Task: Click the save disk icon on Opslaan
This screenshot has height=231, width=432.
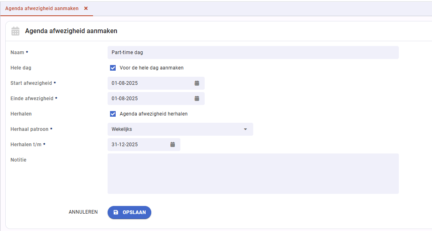Action: click(x=116, y=212)
